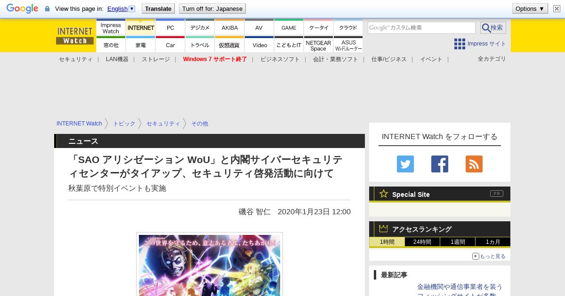Viewport: 565px width, 296px height.
Task: Open the Facebook follow icon
Action: point(440,164)
